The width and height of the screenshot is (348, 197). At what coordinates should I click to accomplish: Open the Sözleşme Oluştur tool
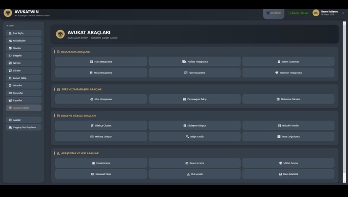click(x=195, y=125)
